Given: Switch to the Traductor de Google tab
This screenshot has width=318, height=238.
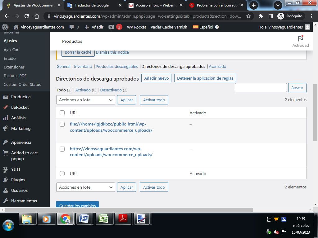Looking at the screenshot, I should coord(94,5).
